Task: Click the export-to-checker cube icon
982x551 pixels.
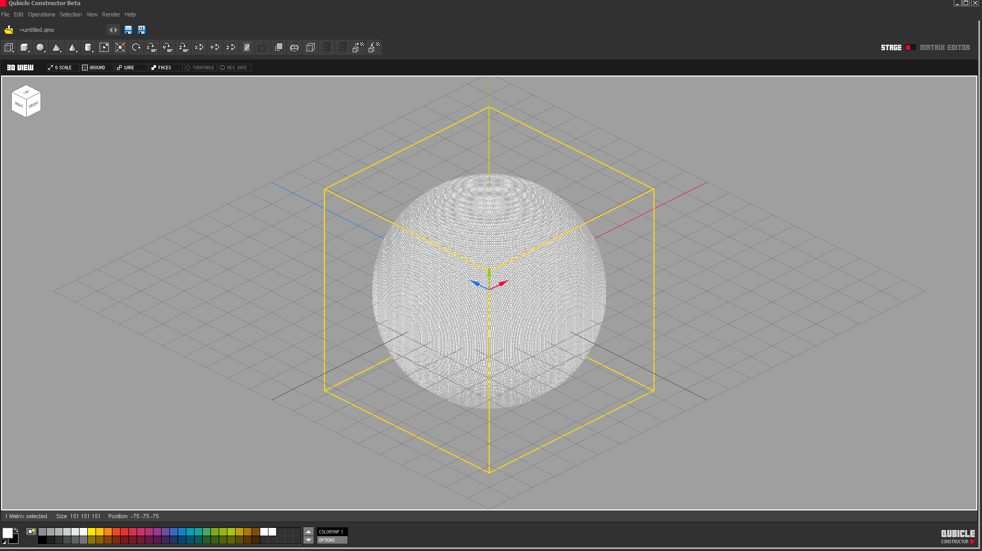Action: [x=358, y=48]
